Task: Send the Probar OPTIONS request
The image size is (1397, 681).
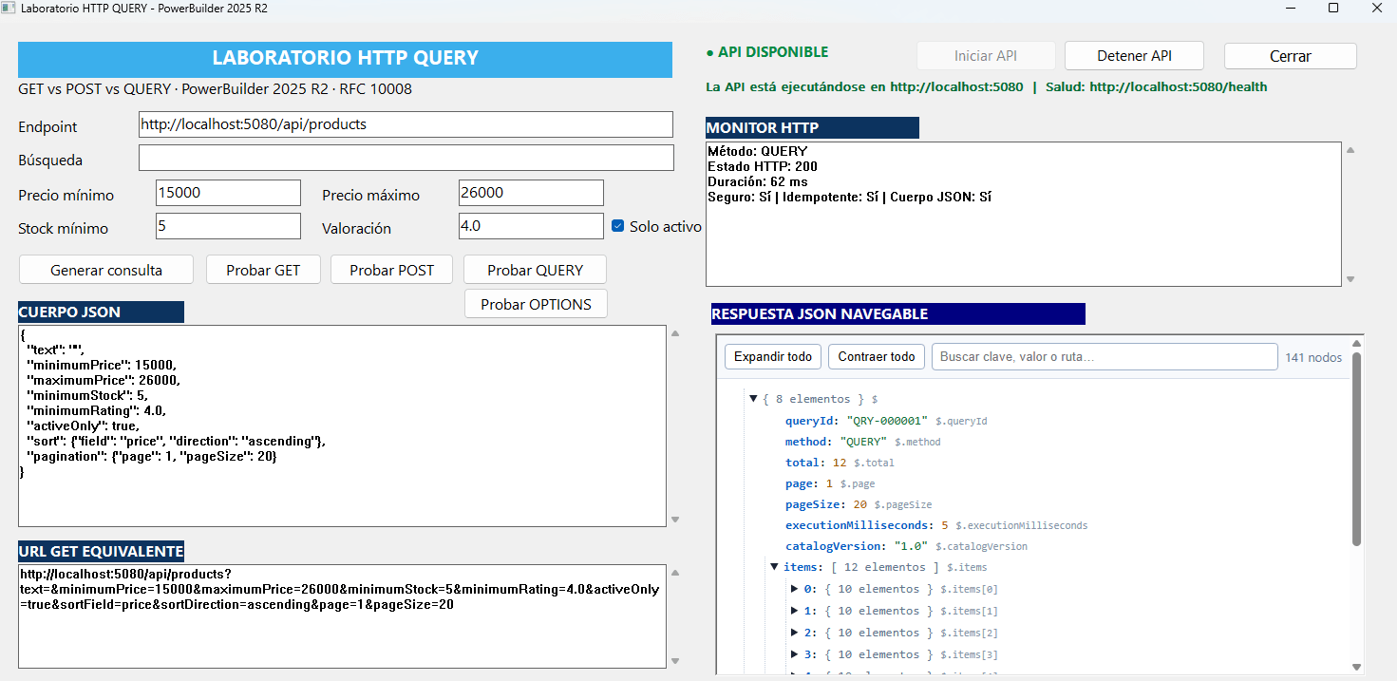Action: pos(536,304)
